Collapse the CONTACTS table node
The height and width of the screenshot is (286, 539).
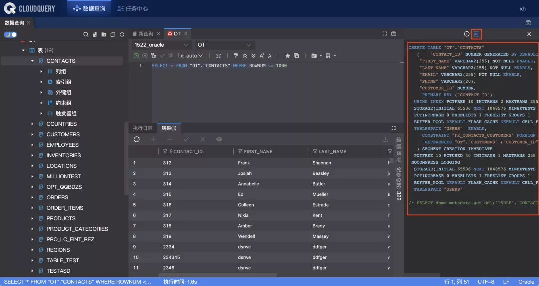[33, 61]
